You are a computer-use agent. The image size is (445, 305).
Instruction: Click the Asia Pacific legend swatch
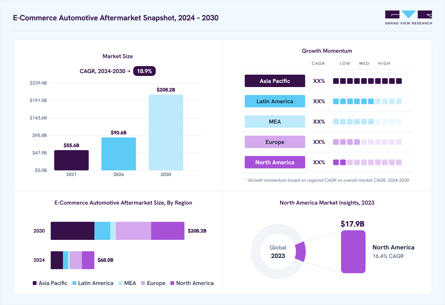tap(35, 283)
